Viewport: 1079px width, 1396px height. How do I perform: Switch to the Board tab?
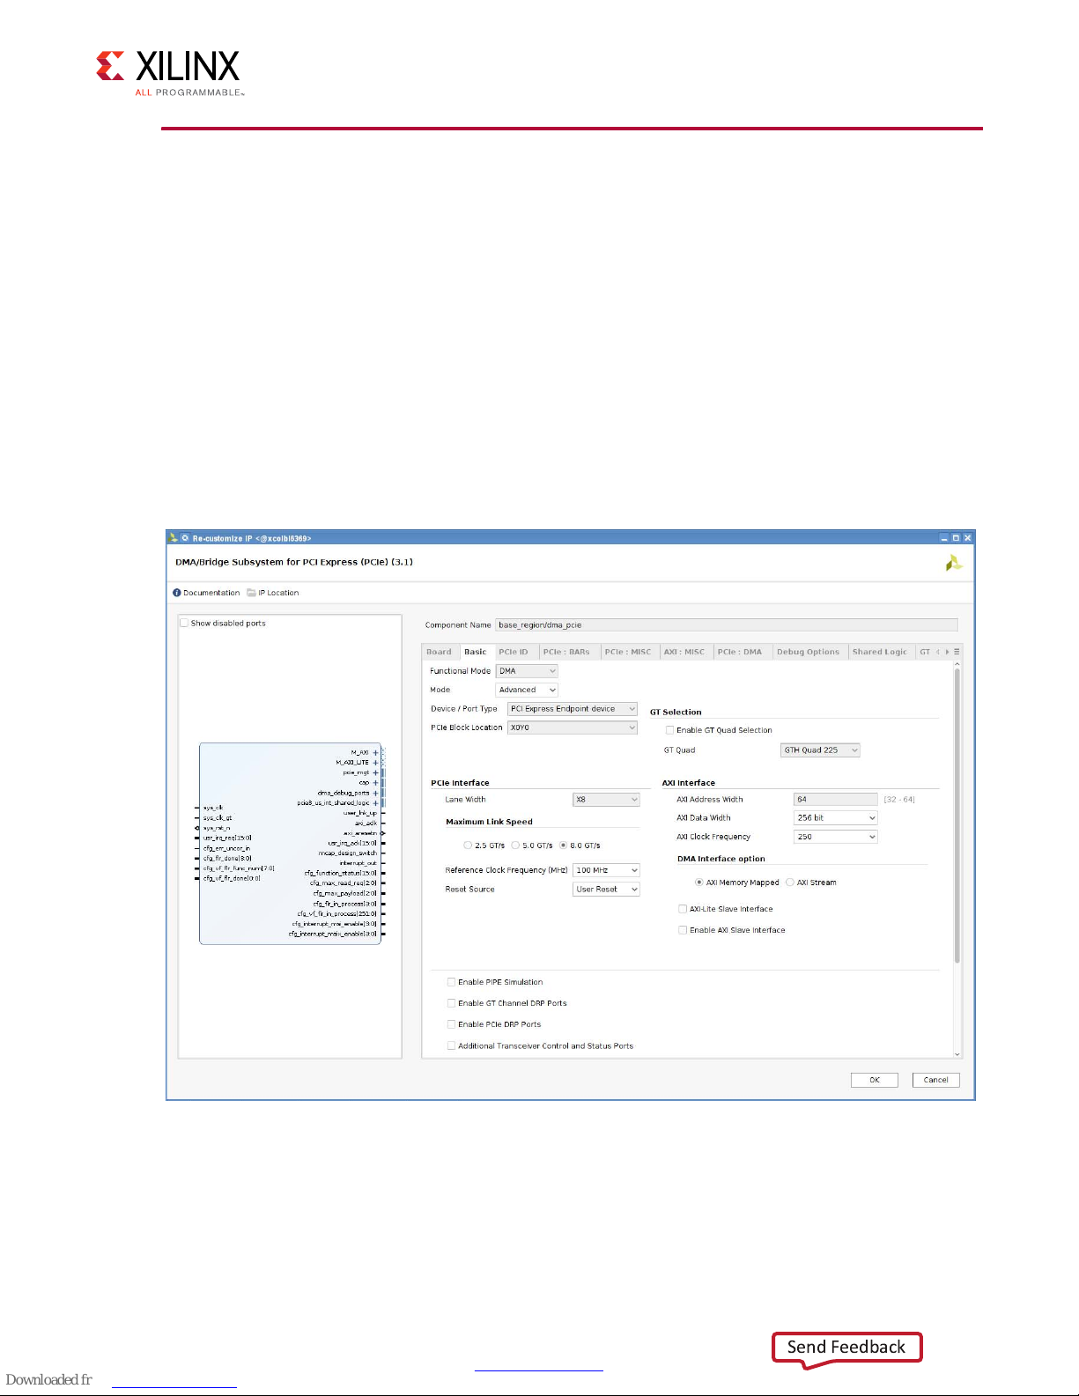(x=440, y=652)
